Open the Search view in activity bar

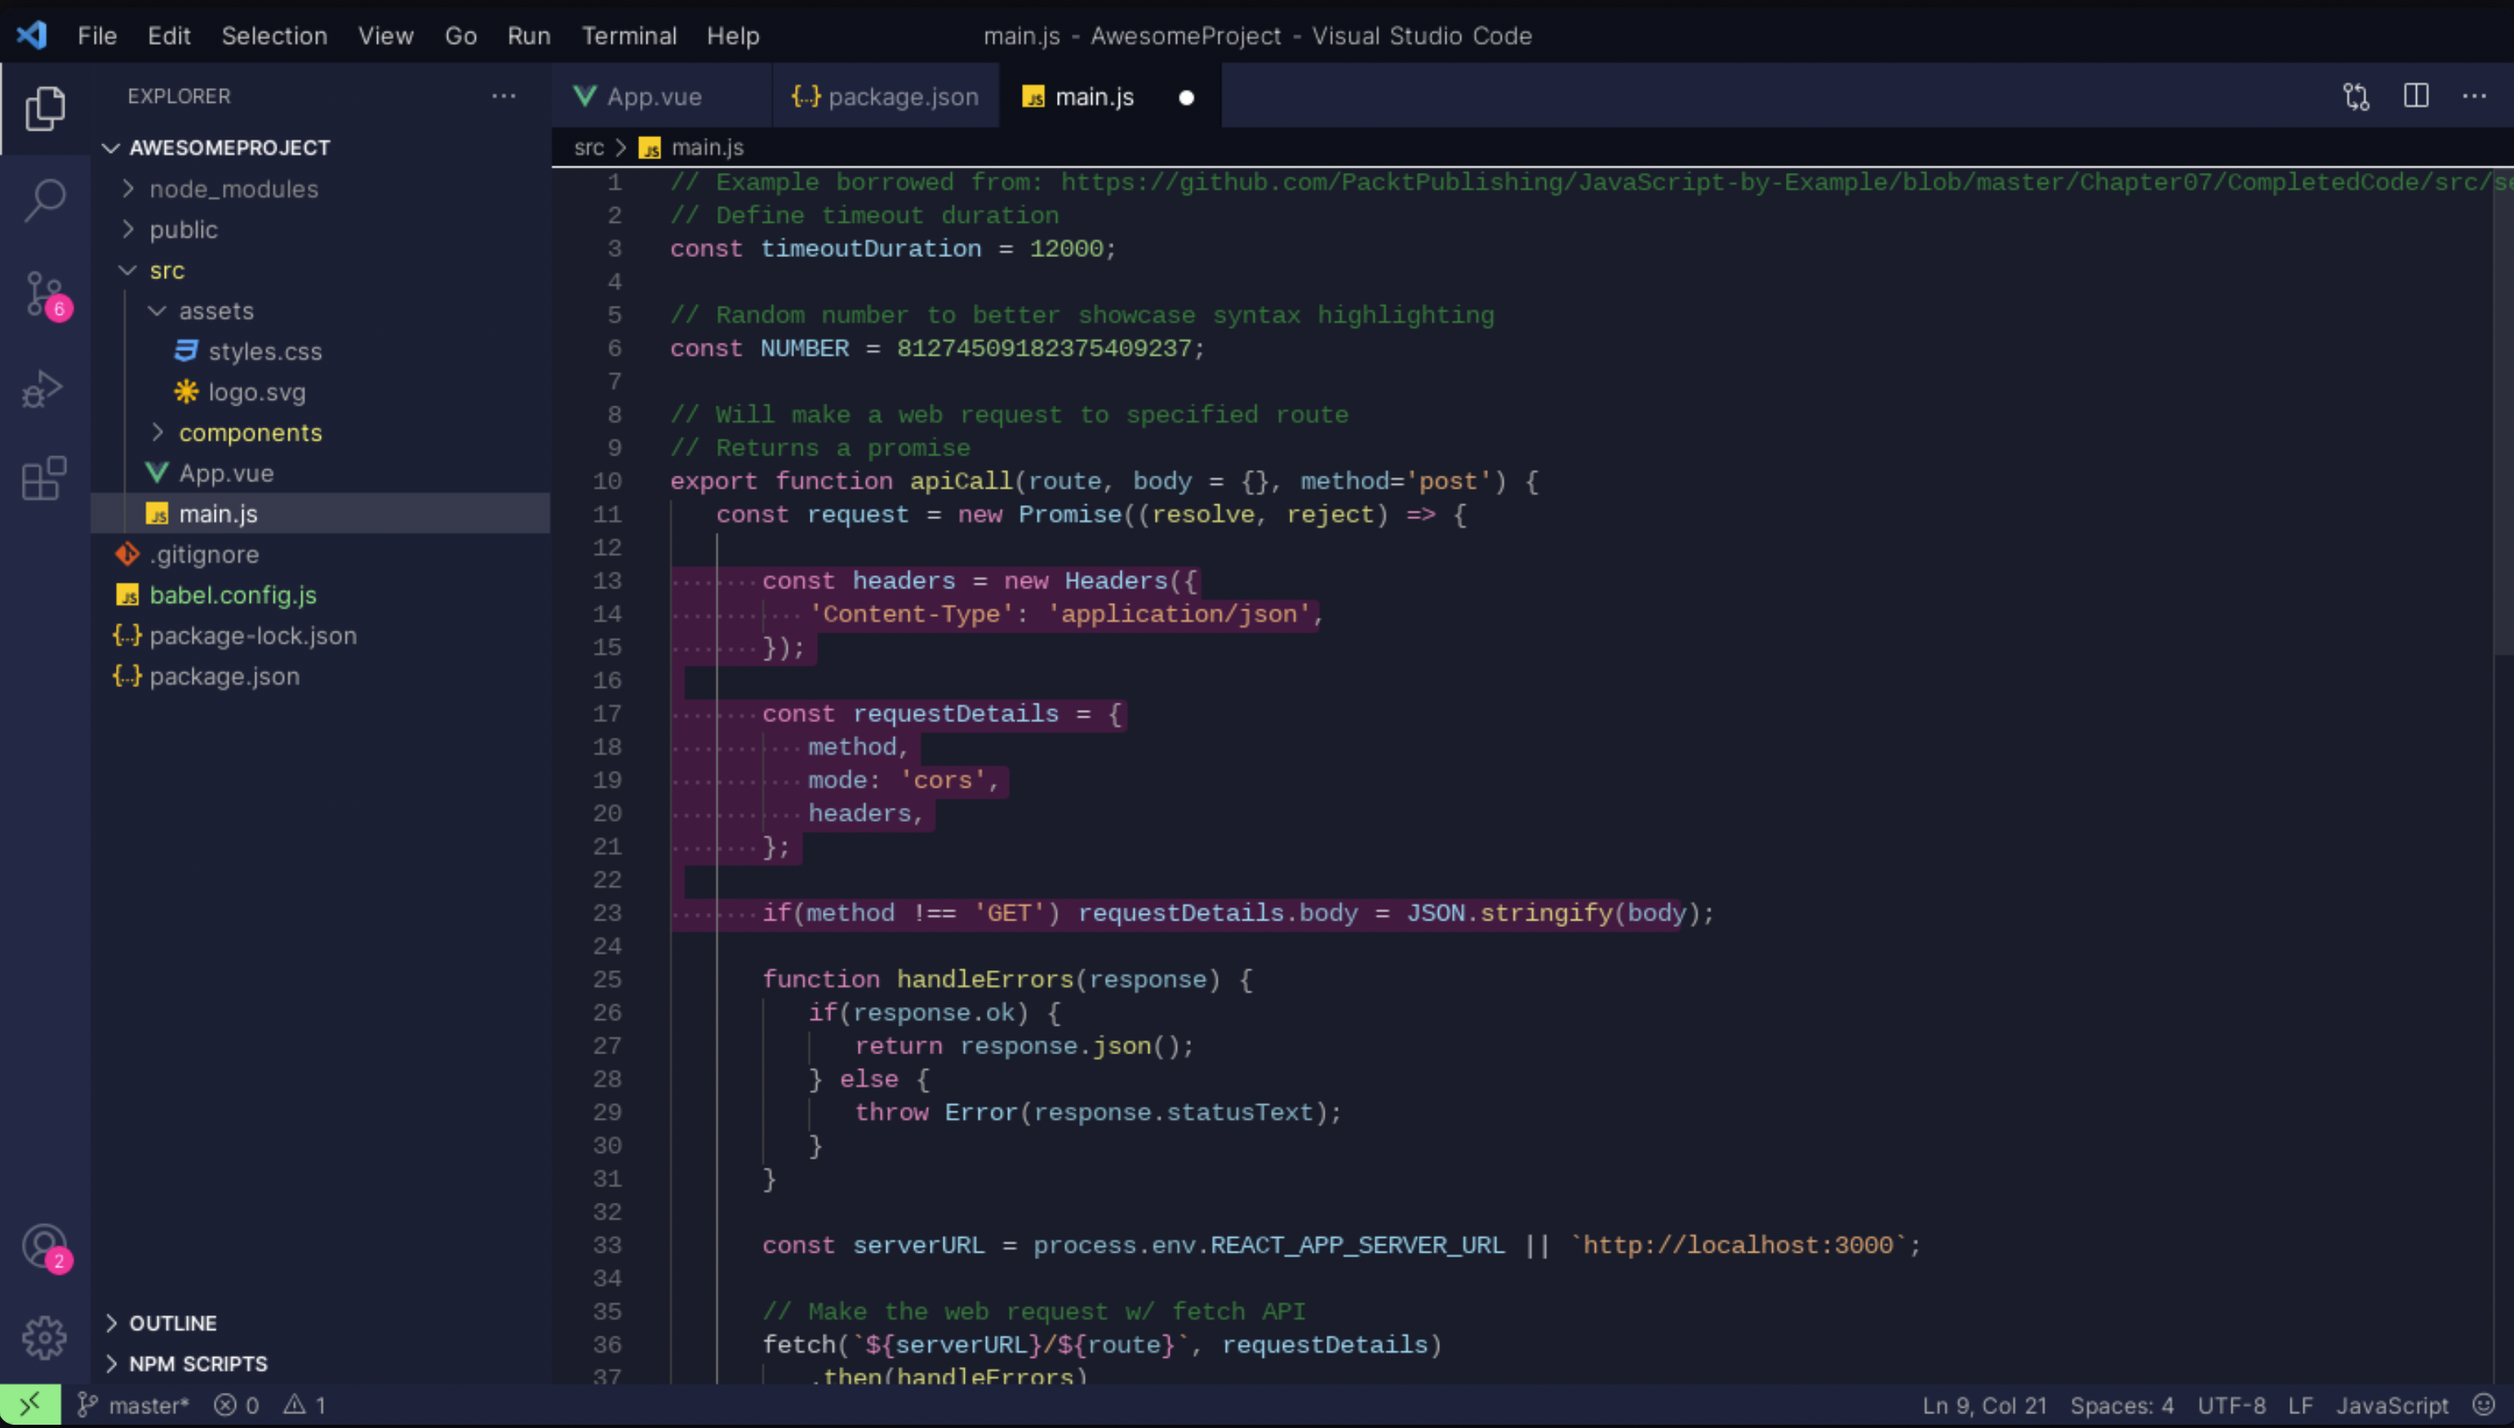pyautogui.click(x=44, y=200)
